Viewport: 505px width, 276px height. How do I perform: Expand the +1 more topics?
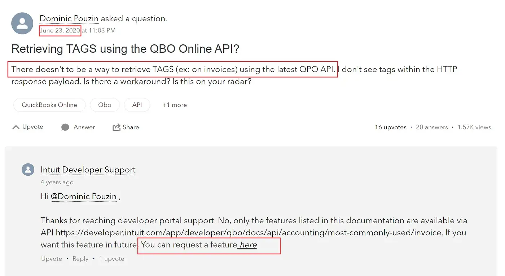[175, 105]
